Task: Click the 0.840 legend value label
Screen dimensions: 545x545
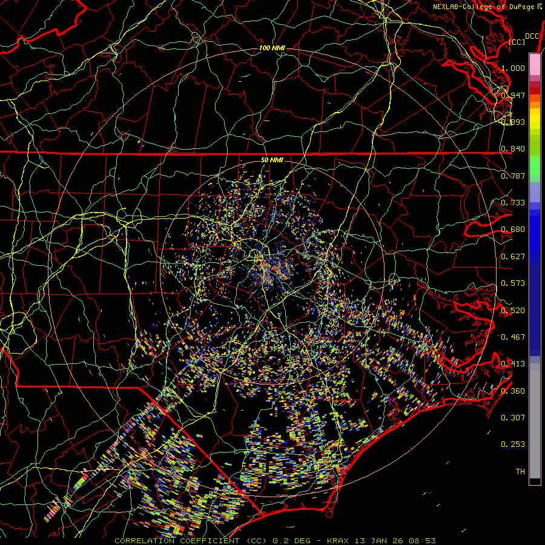Action: click(512, 149)
